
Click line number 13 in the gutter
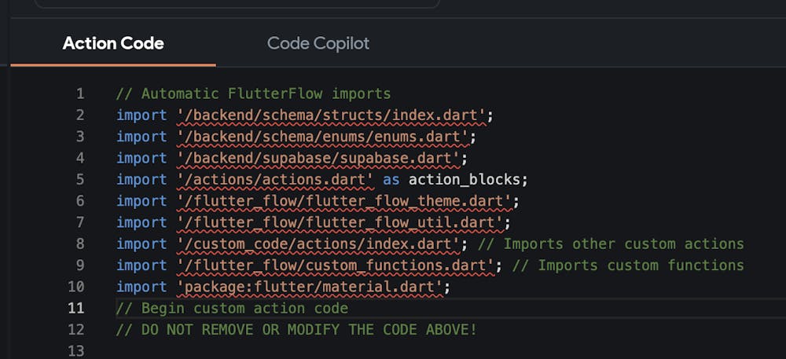pyautogui.click(x=76, y=350)
